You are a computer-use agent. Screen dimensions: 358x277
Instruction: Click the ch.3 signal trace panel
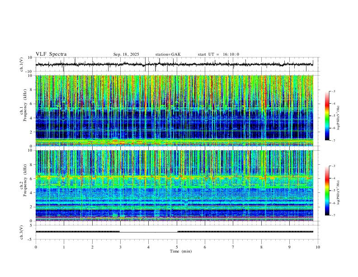(x=177, y=232)
